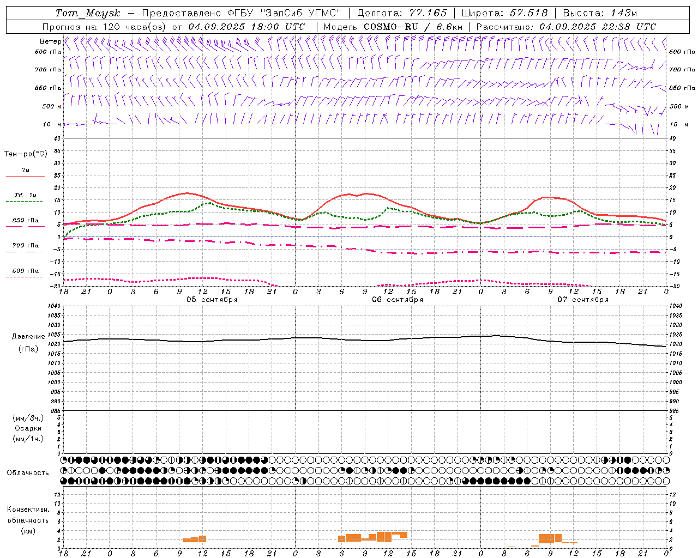Click the 'Тем-ра(°C)' temperature panel label

tap(26, 154)
